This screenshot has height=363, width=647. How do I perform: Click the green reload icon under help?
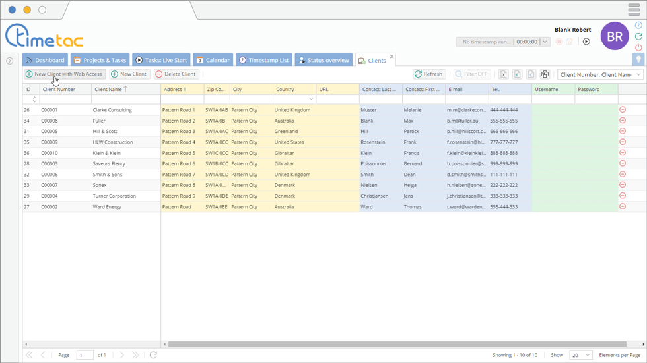tap(638, 36)
